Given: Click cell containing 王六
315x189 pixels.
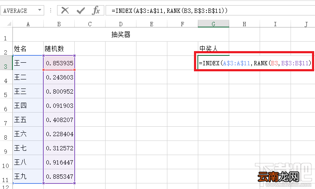Looking at the screenshot, I should 28,134.
